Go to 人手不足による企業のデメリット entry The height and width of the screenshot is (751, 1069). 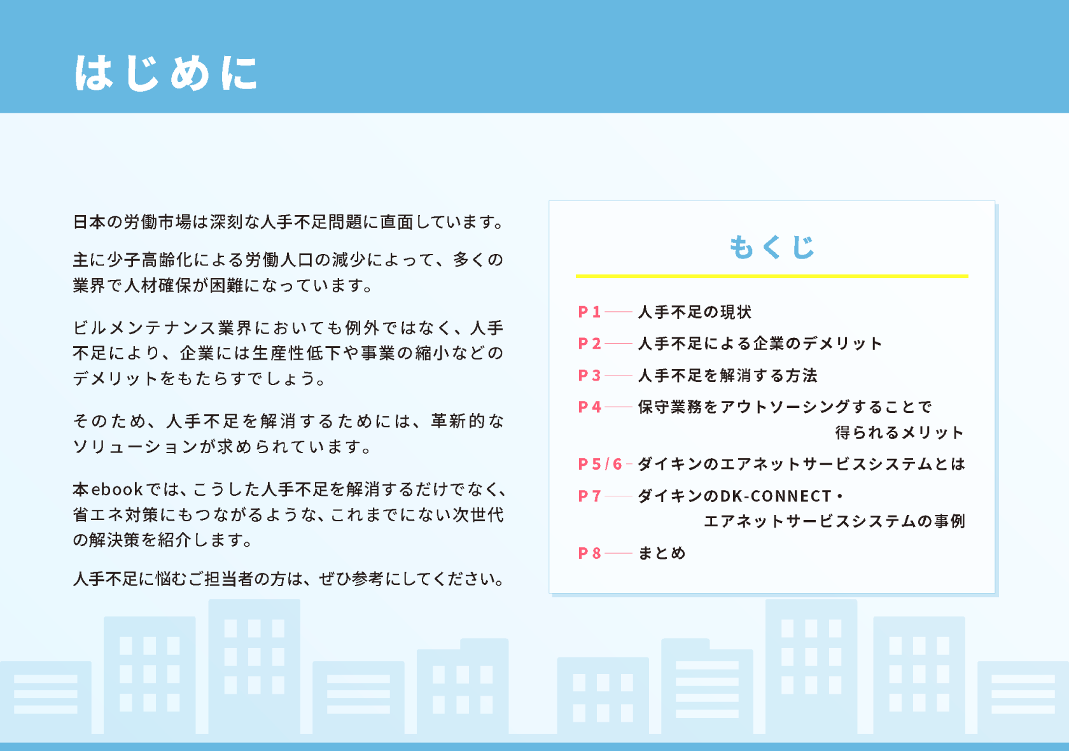click(x=760, y=344)
